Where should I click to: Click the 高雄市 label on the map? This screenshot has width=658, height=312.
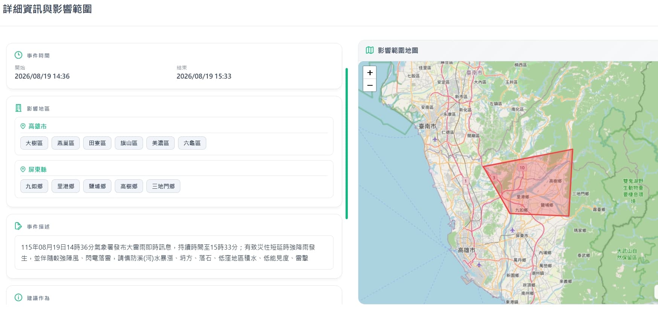coord(466,250)
